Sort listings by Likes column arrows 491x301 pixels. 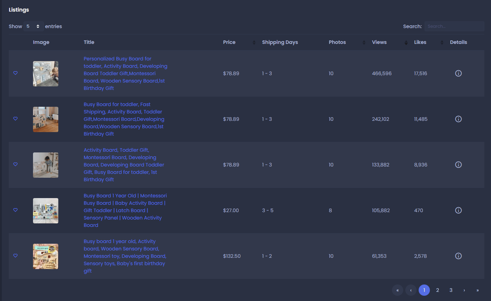pos(442,42)
